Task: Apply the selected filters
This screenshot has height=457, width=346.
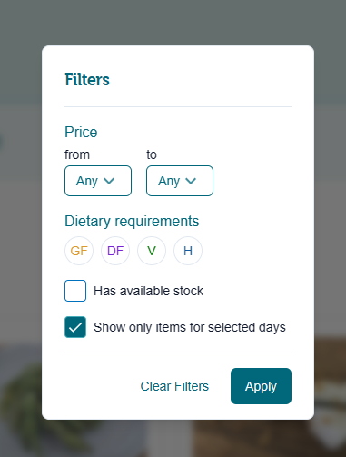Action: [261, 386]
